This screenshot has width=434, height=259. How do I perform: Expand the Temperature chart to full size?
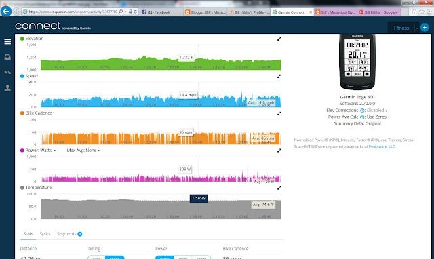click(x=279, y=188)
